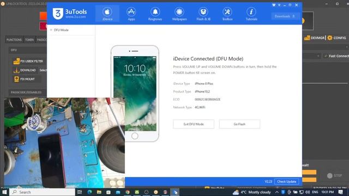Click the STOP button in UnlockTool

(x=334, y=175)
